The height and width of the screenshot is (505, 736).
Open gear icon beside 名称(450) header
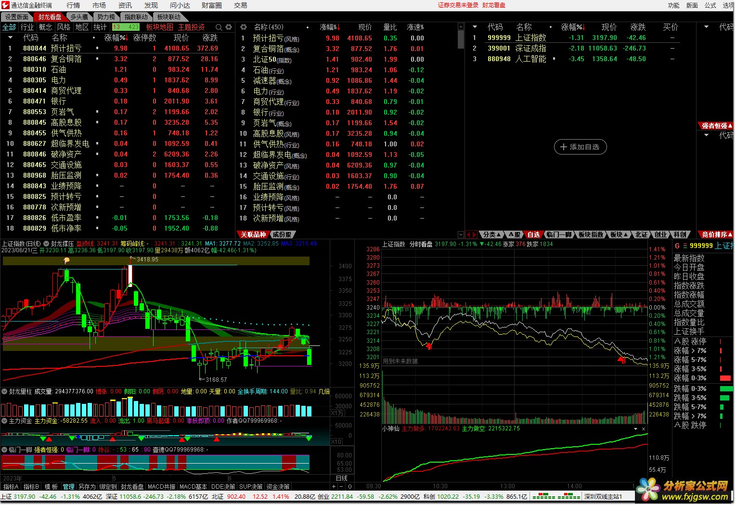point(243,27)
